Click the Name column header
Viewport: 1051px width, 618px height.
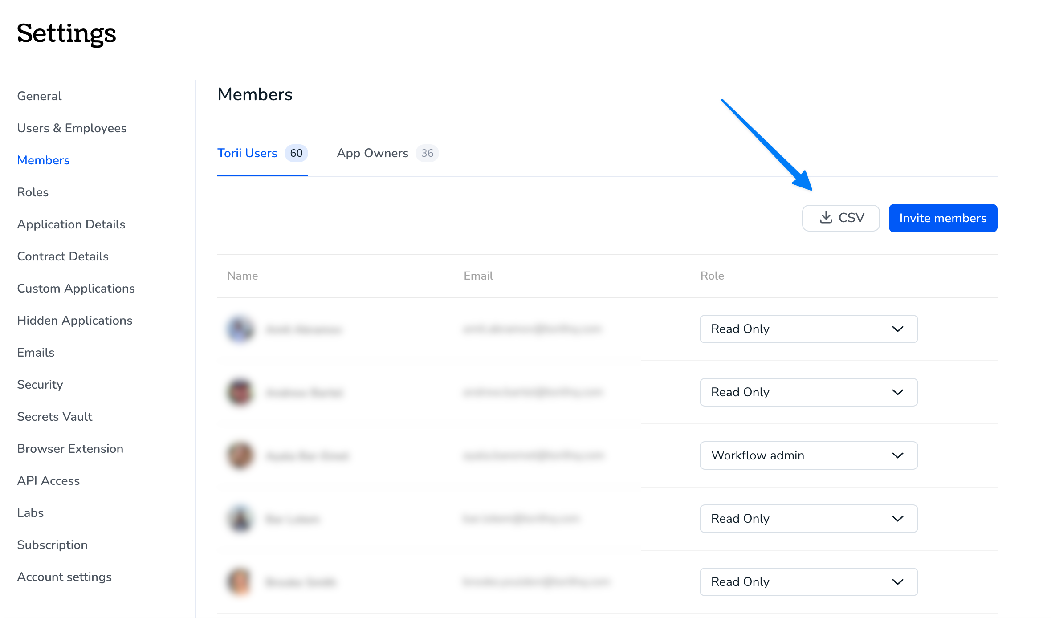pyautogui.click(x=243, y=276)
